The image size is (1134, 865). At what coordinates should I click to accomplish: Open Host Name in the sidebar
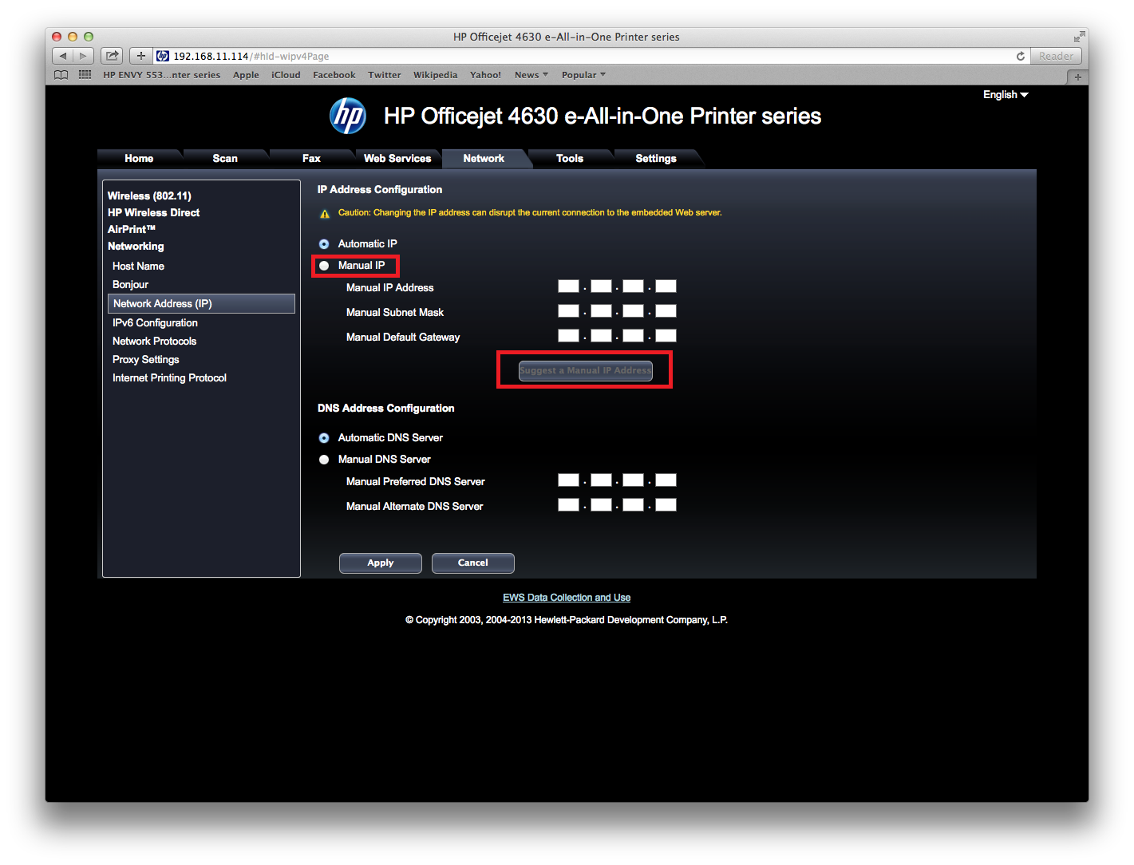[138, 267]
